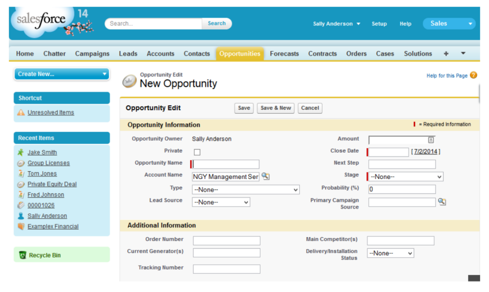The width and height of the screenshot is (489, 292).
Task: Click the Help for this Page question icon
Action: tap(473, 75)
